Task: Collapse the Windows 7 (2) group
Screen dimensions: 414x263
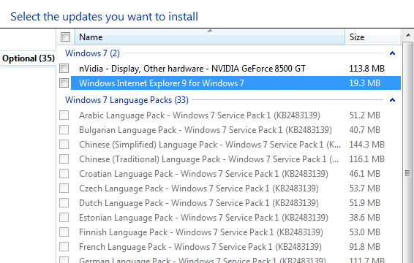Action: click(392, 53)
